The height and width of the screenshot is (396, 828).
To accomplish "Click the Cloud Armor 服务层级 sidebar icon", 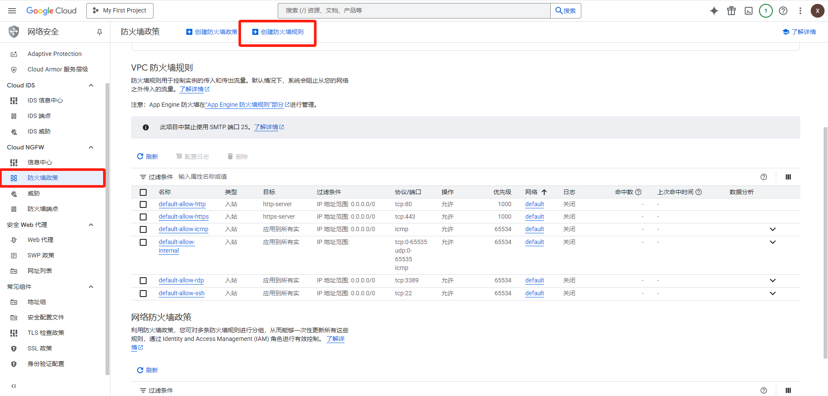I will [14, 69].
